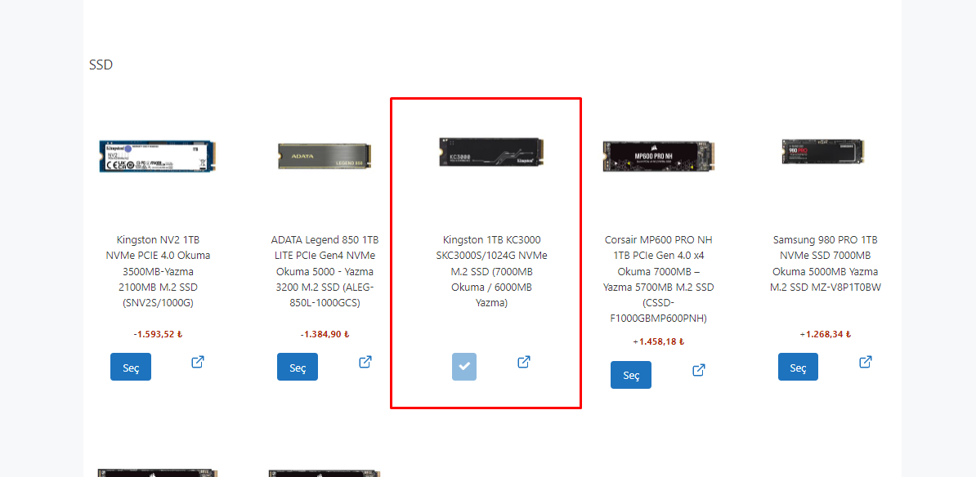Click the selected checkmark on Kingston KC3000

(x=464, y=366)
